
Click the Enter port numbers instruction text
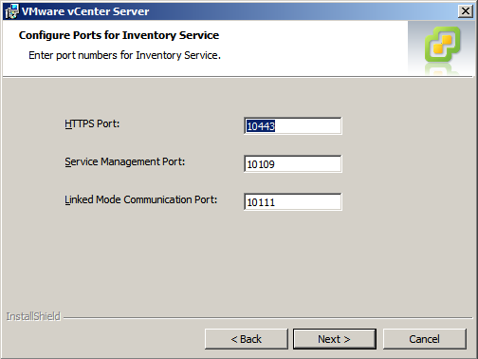coord(124,55)
